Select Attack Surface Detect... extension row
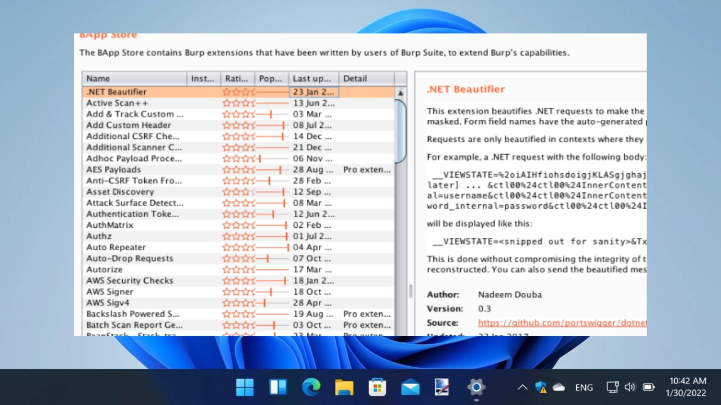Viewport: 721px width, 405px height. (238, 203)
